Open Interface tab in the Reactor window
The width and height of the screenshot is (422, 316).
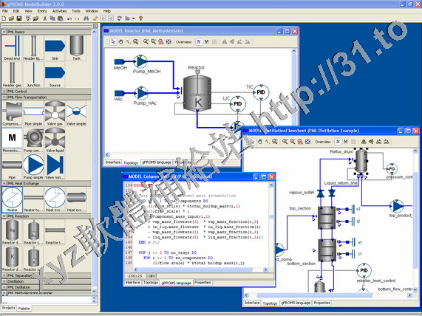coord(113,162)
